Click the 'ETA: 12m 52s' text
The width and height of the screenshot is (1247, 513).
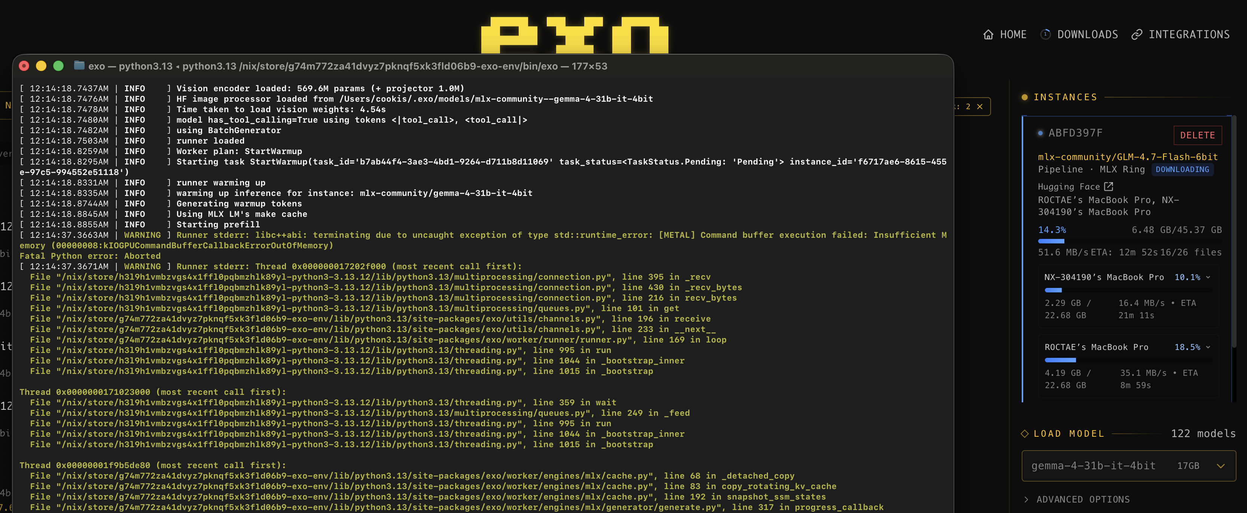(1124, 252)
